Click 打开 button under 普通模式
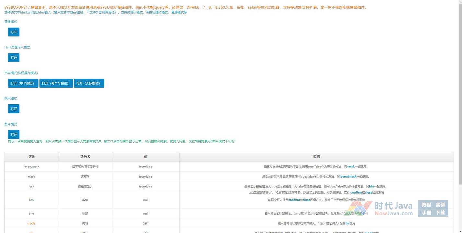The image size is (462, 233). pyautogui.click(x=14, y=32)
